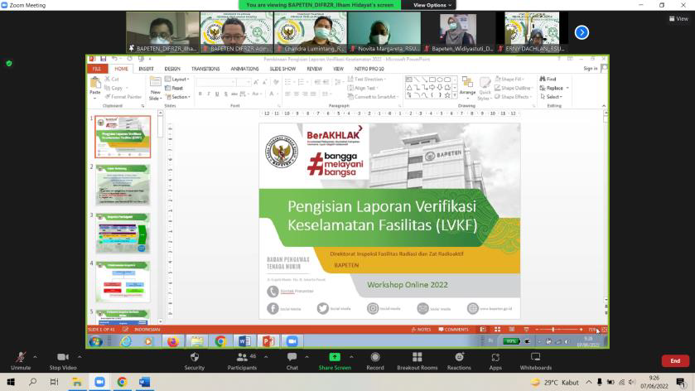The image size is (695, 391).
Task: Open Zoom Apps from the toolbar
Action: pos(495,358)
